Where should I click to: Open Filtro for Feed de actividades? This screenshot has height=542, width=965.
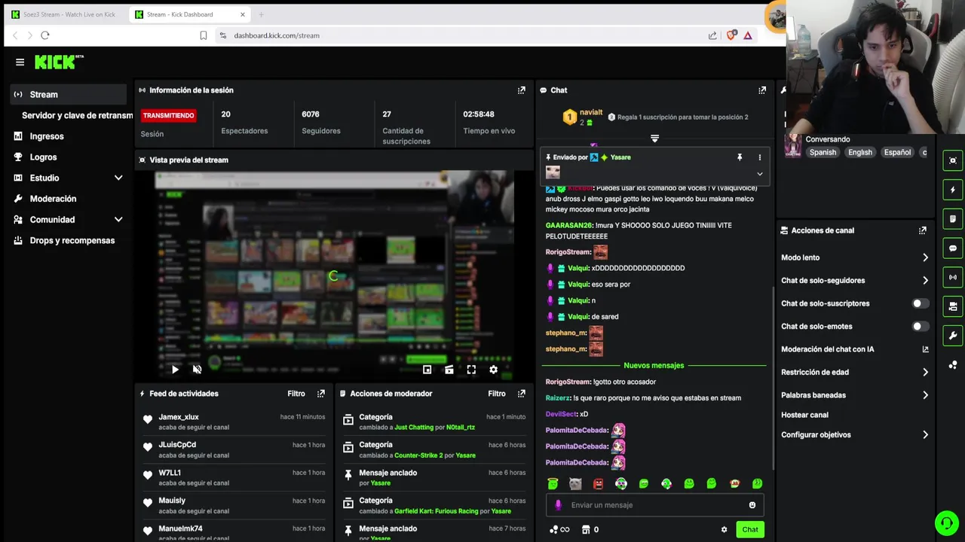[296, 394]
